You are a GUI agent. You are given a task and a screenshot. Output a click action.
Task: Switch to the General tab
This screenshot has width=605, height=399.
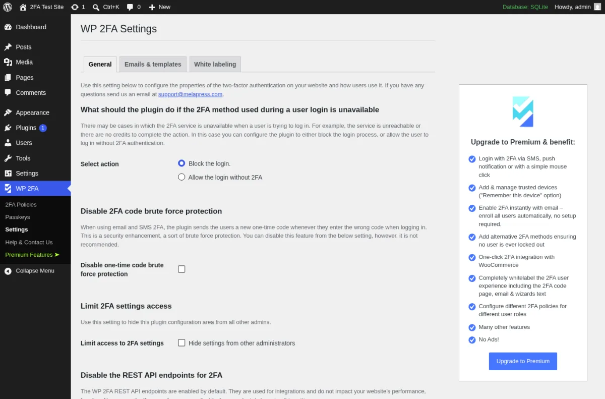tap(100, 64)
